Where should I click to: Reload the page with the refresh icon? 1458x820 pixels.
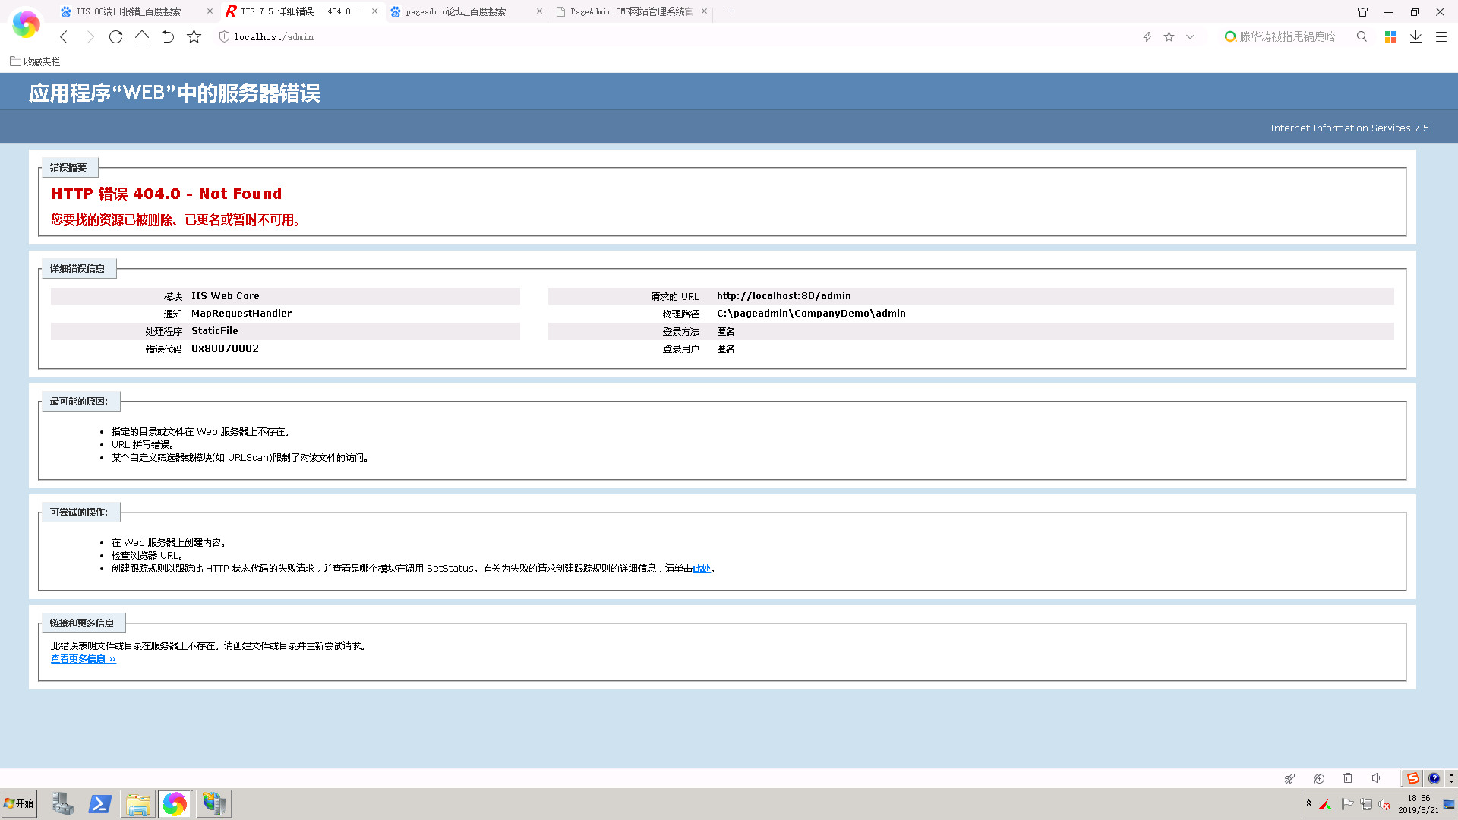(x=115, y=36)
